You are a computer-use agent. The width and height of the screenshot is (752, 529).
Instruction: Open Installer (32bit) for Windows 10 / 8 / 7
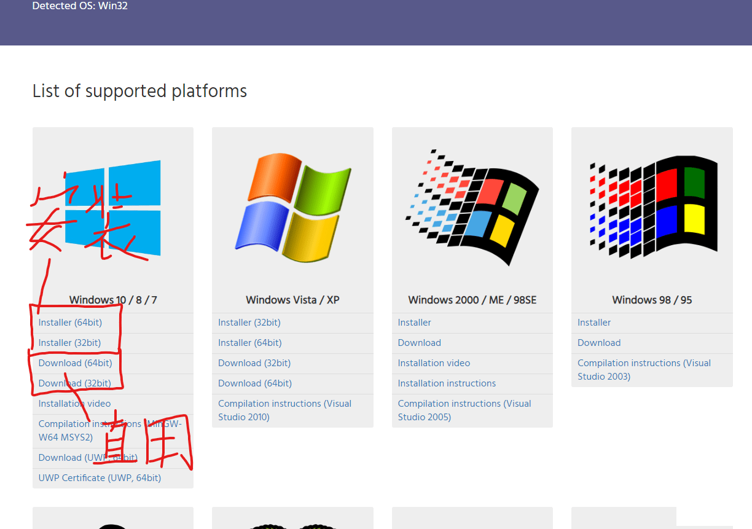[69, 343]
